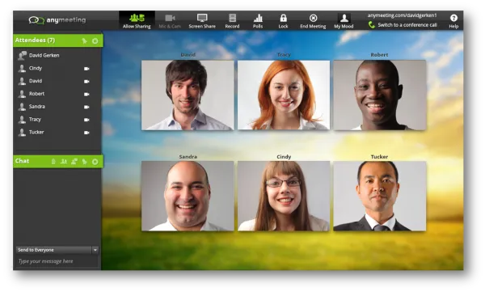Click the pin icon in the Attendees header

coord(84,41)
